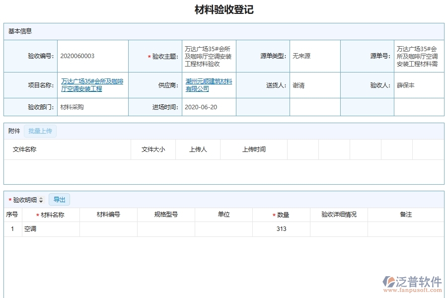The height and width of the screenshot is (298, 447).
Task: Click the 导出 button above the detail table
Action: coord(59,199)
